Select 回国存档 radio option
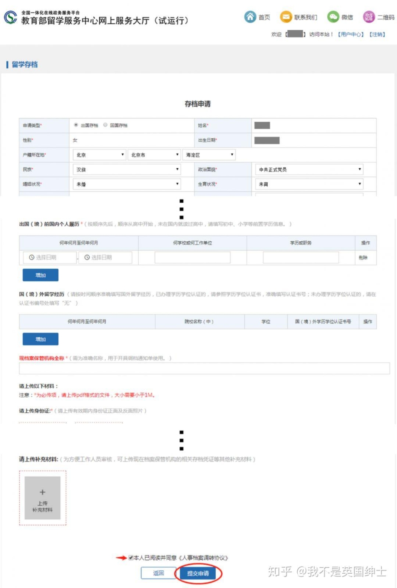The width and height of the screenshot is (397, 588). 105,125
